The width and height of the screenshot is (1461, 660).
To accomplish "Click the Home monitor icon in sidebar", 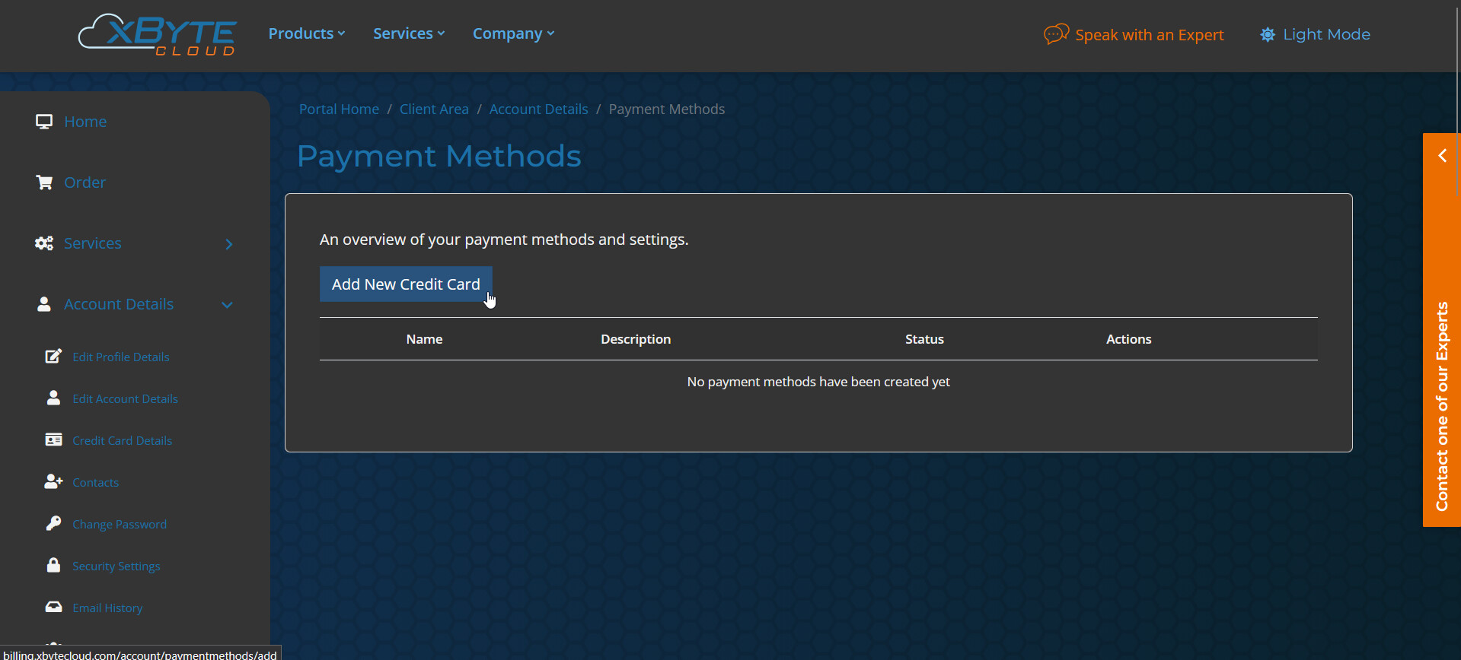I will (x=44, y=122).
